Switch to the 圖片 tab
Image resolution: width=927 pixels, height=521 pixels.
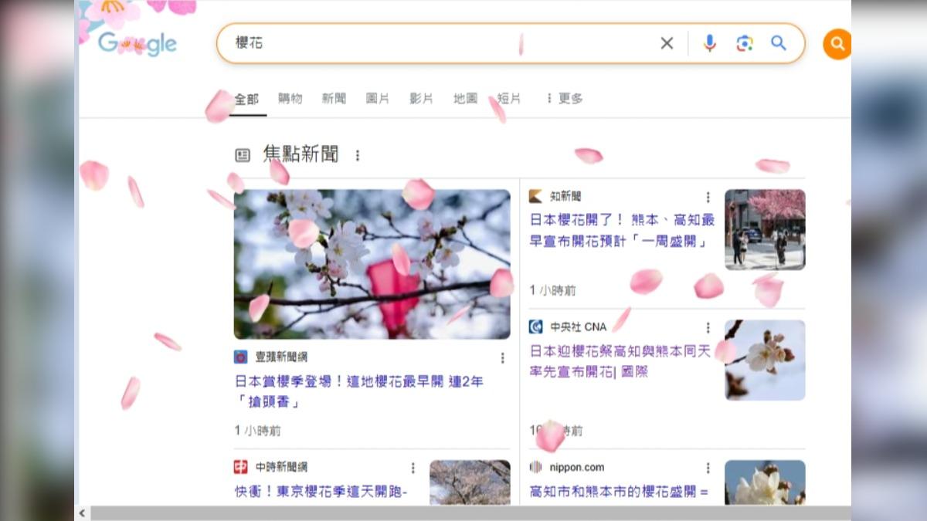pyautogui.click(x=377, y=99)
